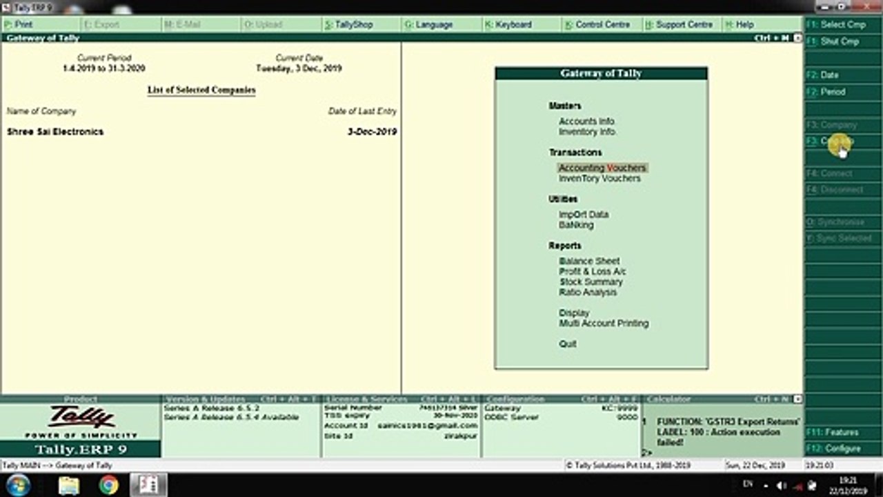Open TallyShop from top bar
The image size is (883, 497).
pyautogui.click(x=361, y=24)
